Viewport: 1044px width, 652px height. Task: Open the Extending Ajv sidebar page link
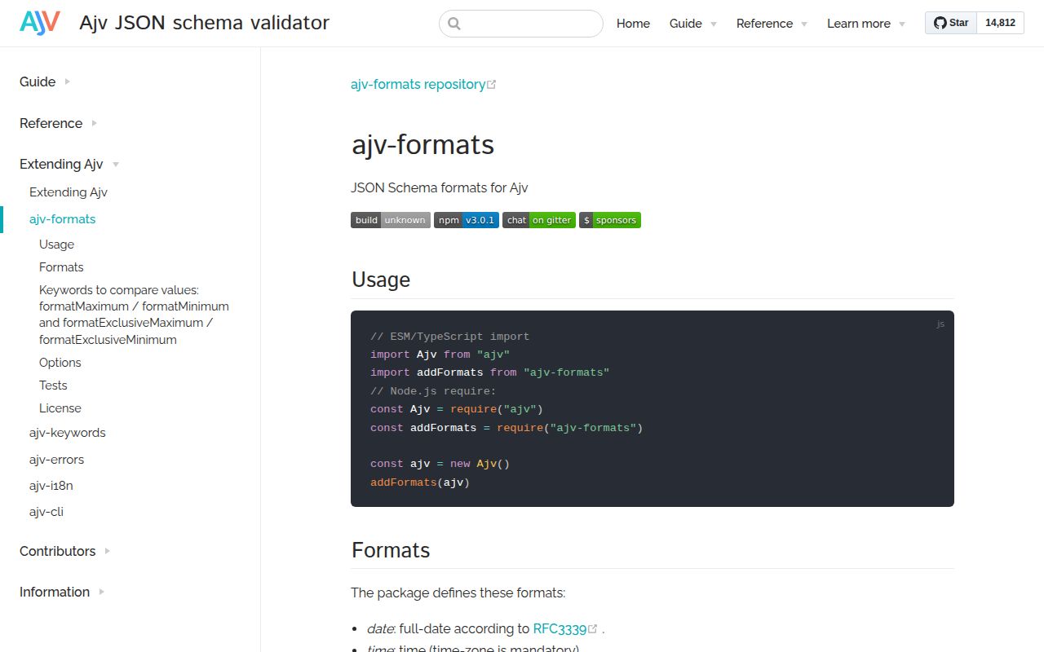coord(69,192)
